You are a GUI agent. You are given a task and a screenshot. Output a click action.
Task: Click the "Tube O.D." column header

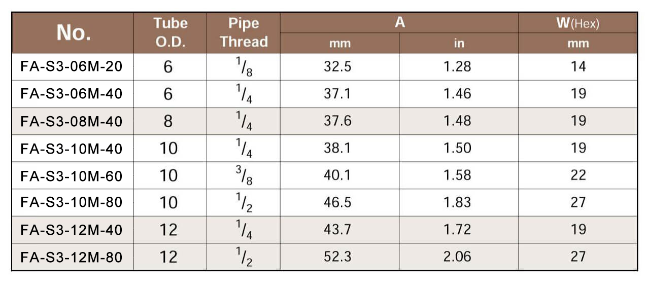tap(171, 32)
